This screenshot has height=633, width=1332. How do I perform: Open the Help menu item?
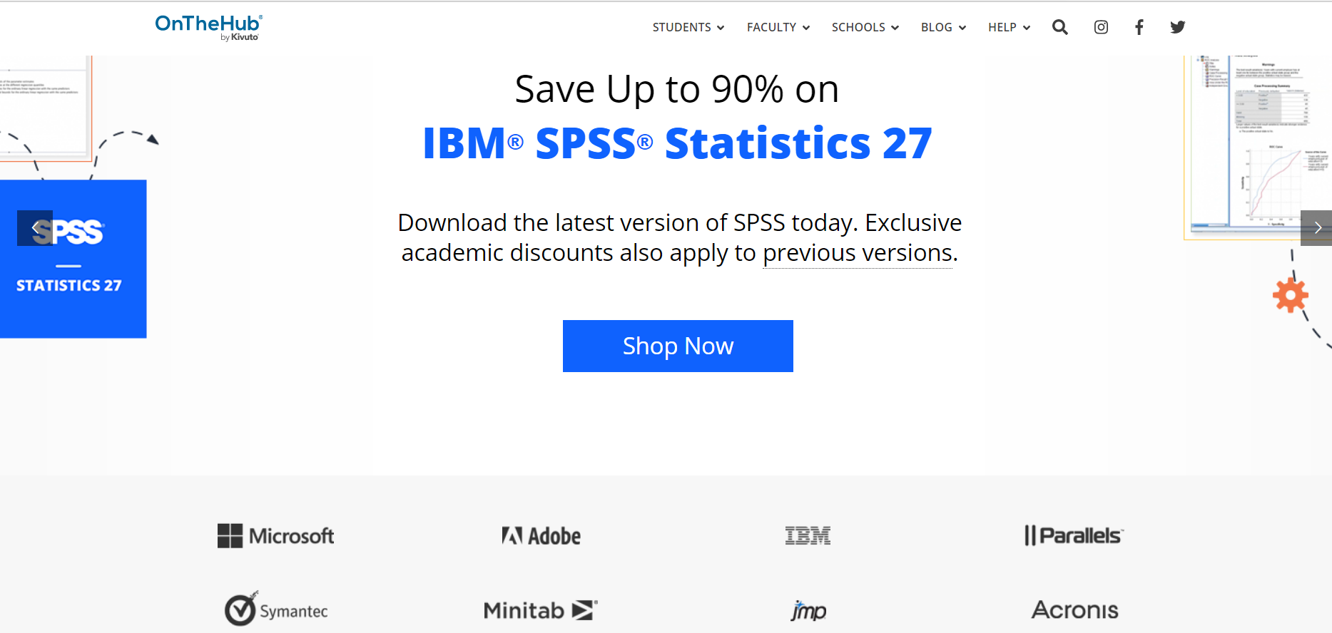1009,27
